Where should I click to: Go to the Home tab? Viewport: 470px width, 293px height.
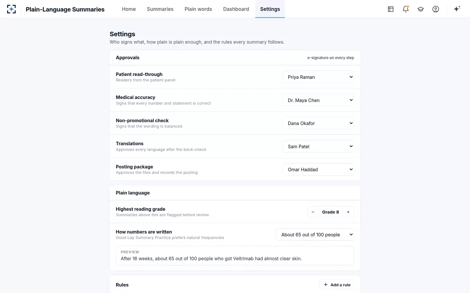click(129, 9)
